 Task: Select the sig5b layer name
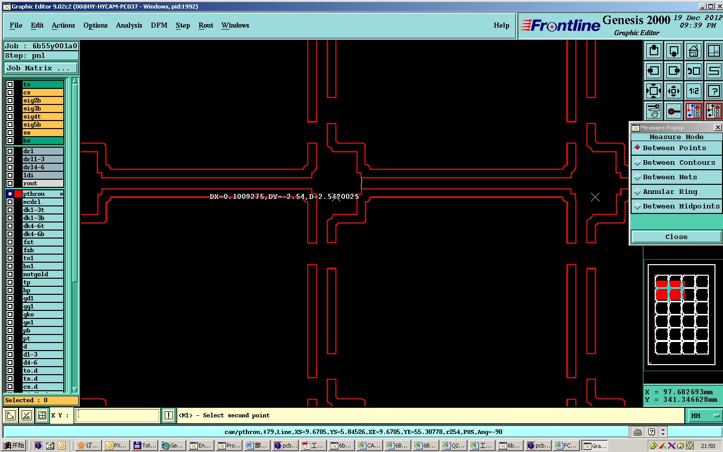click(x=43, y=125)
